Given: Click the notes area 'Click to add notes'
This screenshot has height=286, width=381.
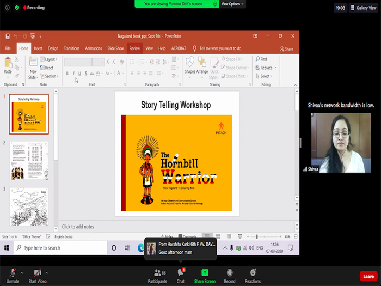Looking at the screenshot, I should click(78, 227).
